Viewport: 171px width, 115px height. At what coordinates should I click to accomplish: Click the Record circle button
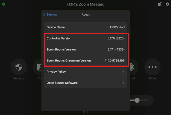(x=134, y=67)
